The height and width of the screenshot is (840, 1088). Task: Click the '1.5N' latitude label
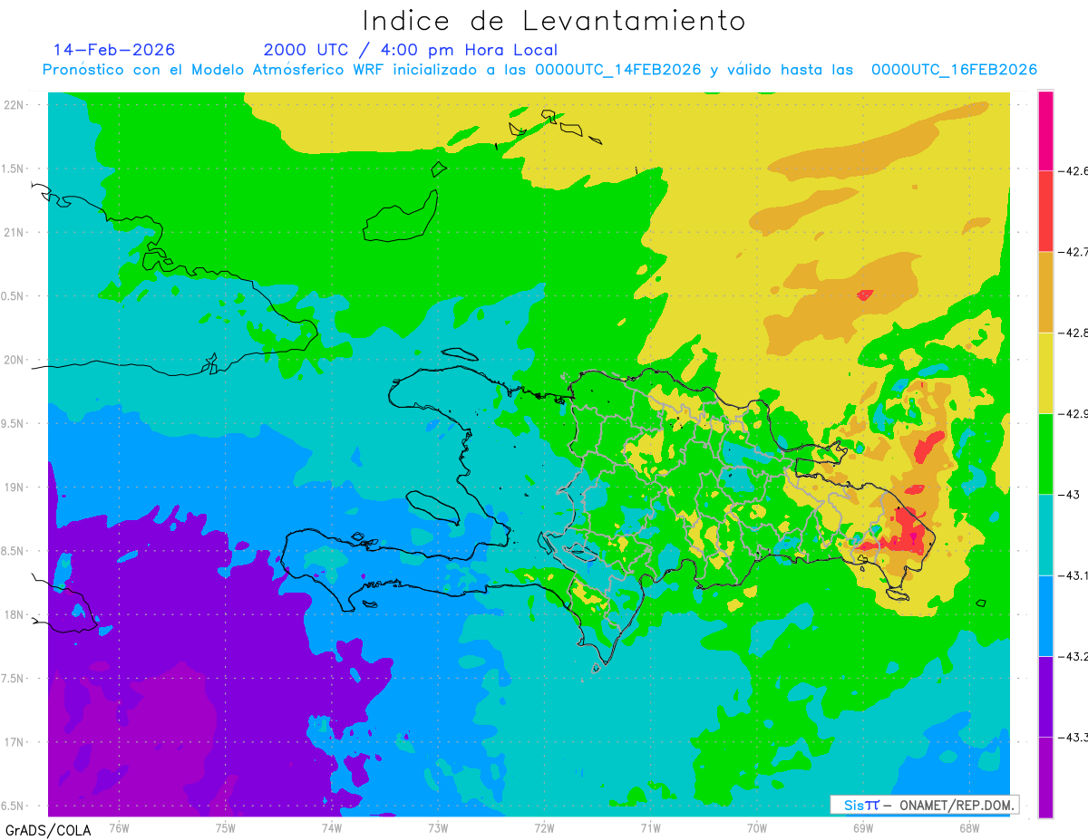tap(14, 169)
